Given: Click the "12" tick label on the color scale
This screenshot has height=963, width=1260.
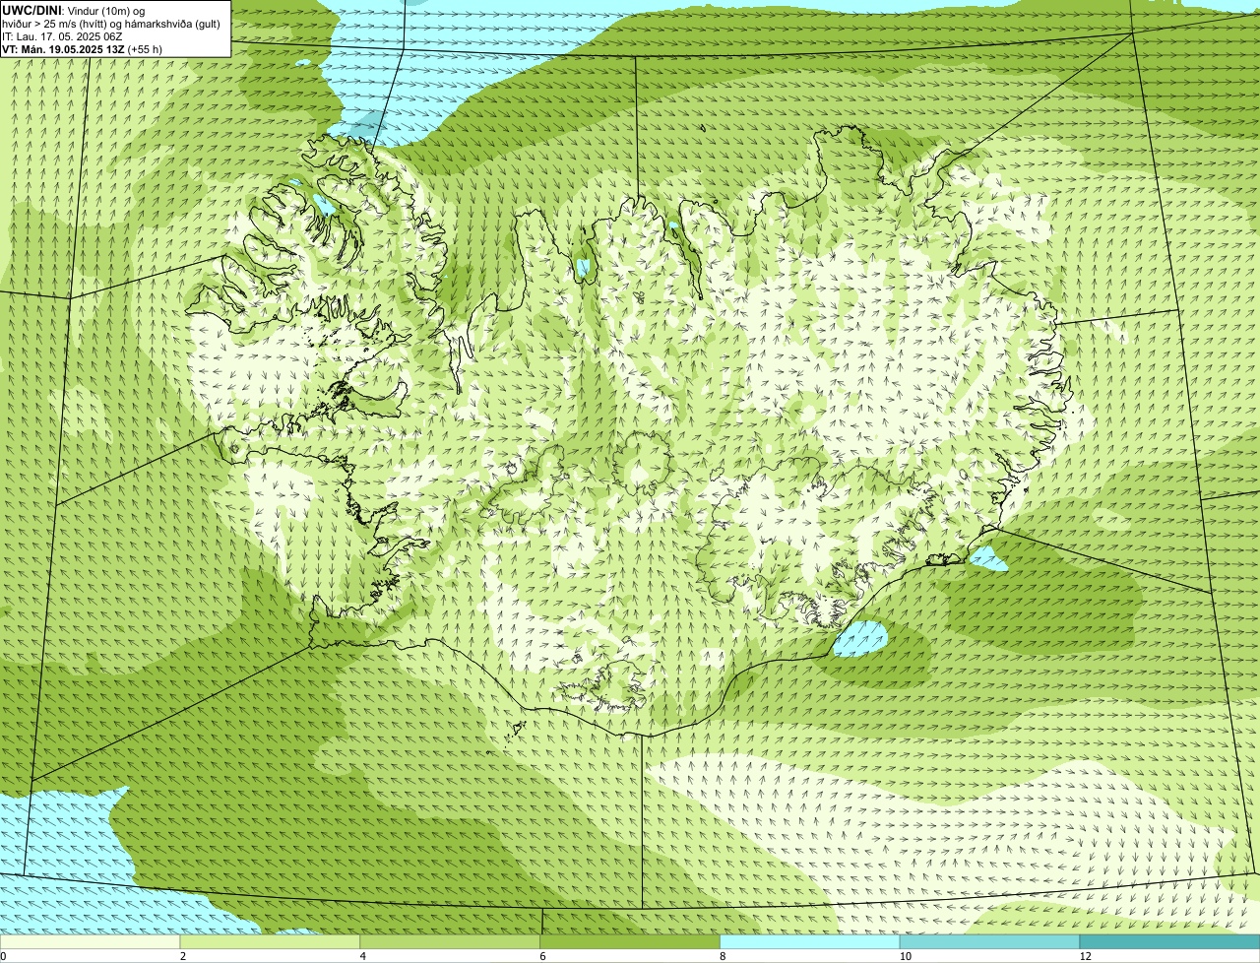Looking at the screenshot, I should point(1084,956).
